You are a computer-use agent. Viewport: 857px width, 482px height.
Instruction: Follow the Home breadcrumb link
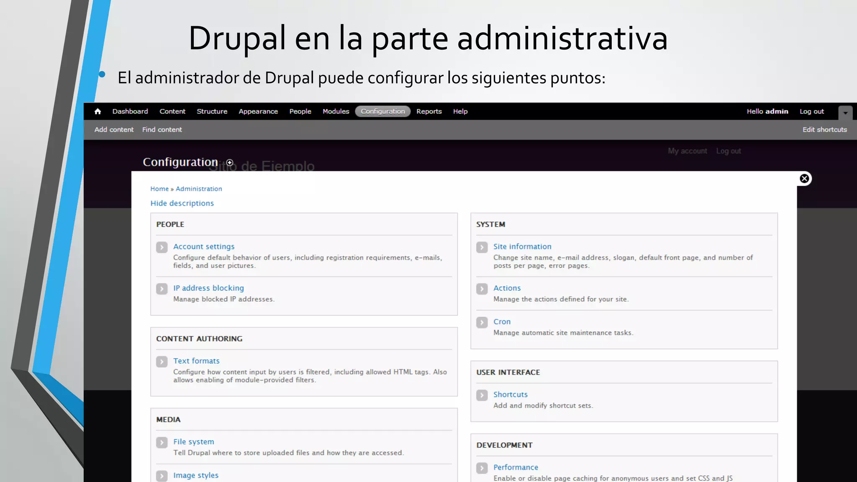(159, 189)
